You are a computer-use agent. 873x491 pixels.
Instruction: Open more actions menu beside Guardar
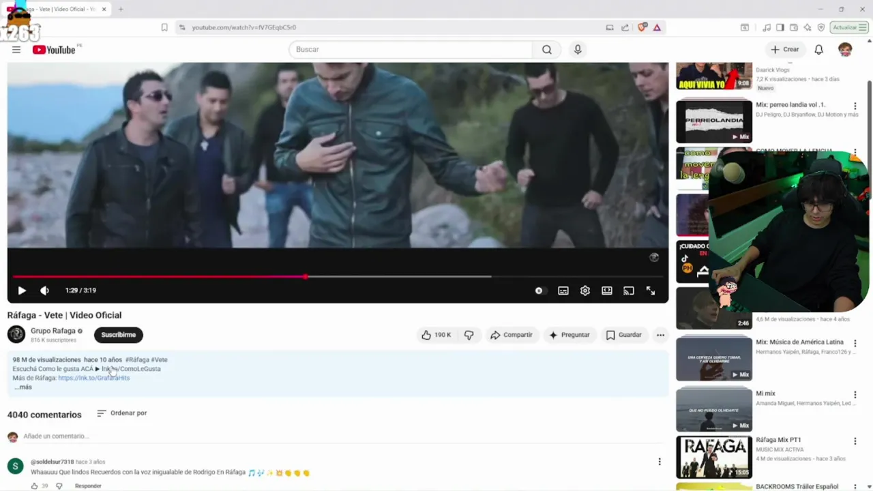pyautogui.click(x=660, y=335)
